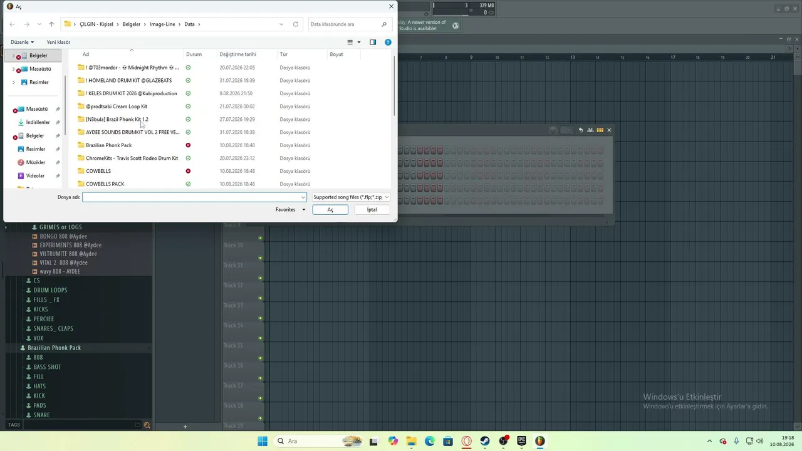The height and width of the screenshot is (451, 802).
Task: Open Copilot from the taskbar
Action: click(x=393, y=441)
